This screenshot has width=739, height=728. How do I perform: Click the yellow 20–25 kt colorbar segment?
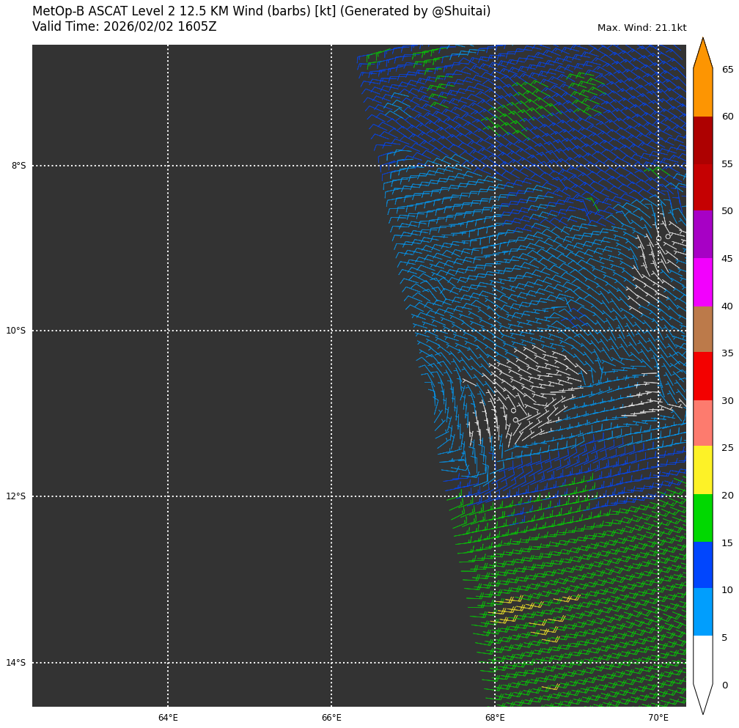[x=702, y=469]
